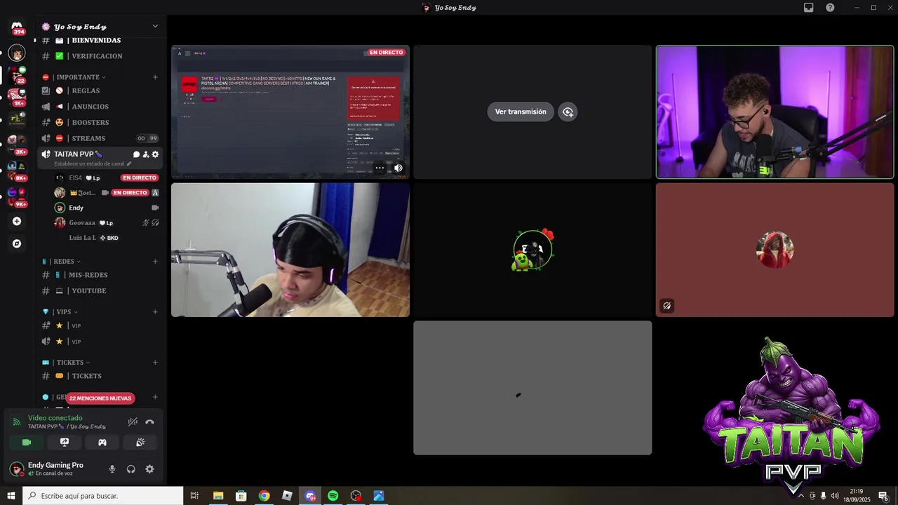Open more options dots on live stream tile

coord(380,168)
